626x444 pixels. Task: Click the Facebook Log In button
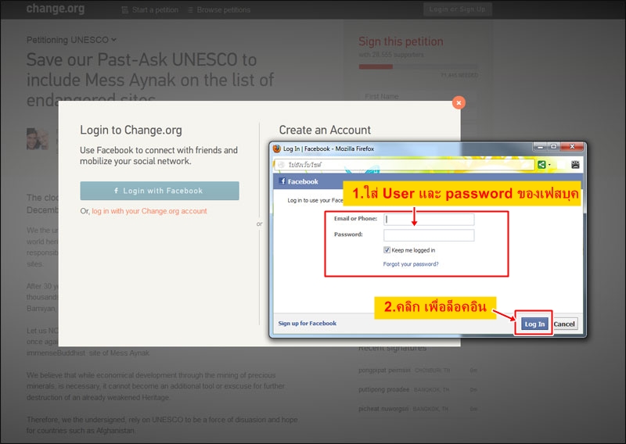[534, 324]
